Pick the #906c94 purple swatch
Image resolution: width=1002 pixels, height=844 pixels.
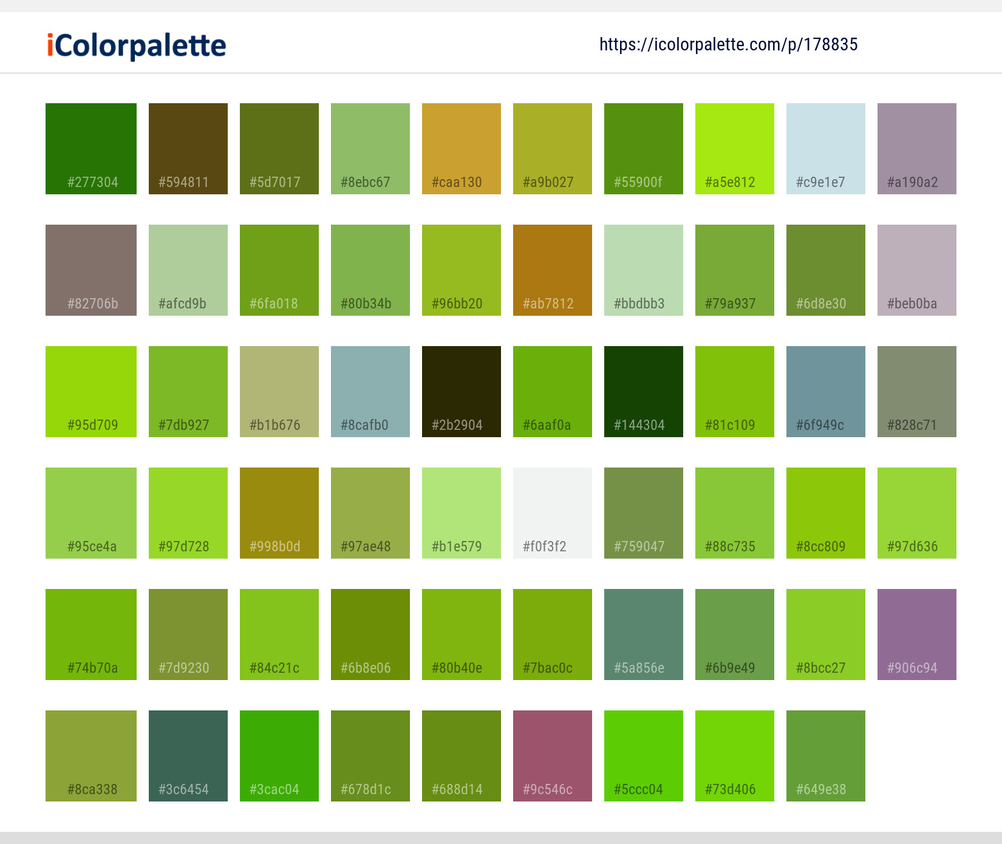(917, 635)
